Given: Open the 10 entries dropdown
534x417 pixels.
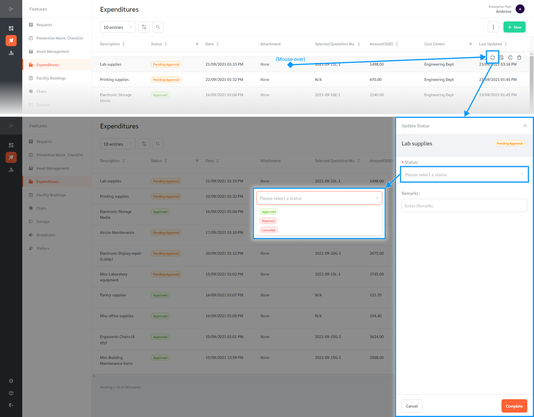Looking at the screenshot, I should pyautogui.click(x=117, y=27).
